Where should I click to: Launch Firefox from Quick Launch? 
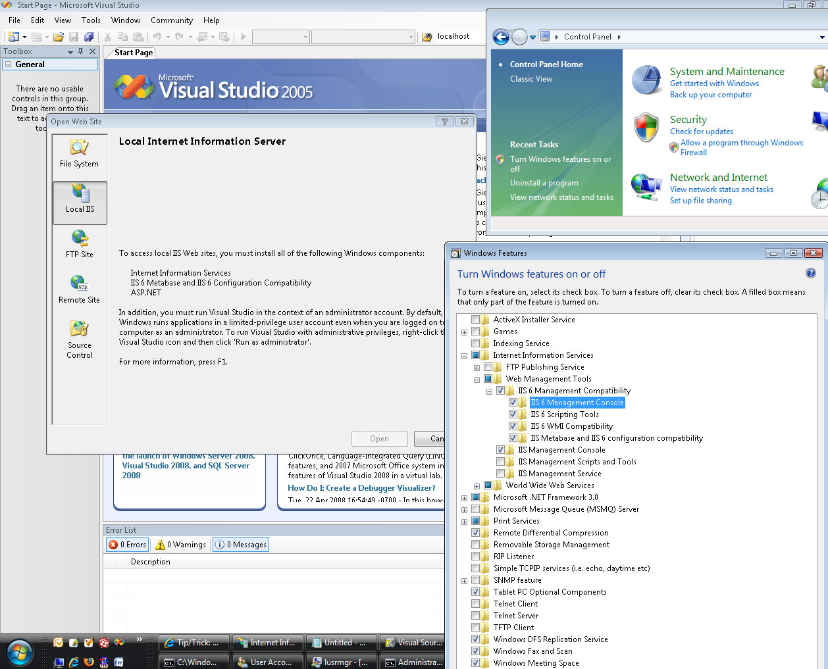click(x=89, y=662)
